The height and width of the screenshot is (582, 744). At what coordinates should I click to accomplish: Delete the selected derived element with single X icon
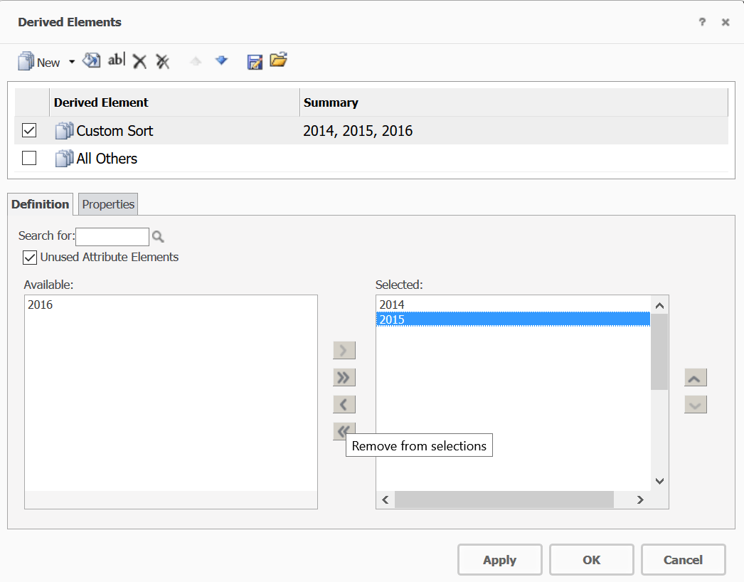click(139, 61)
